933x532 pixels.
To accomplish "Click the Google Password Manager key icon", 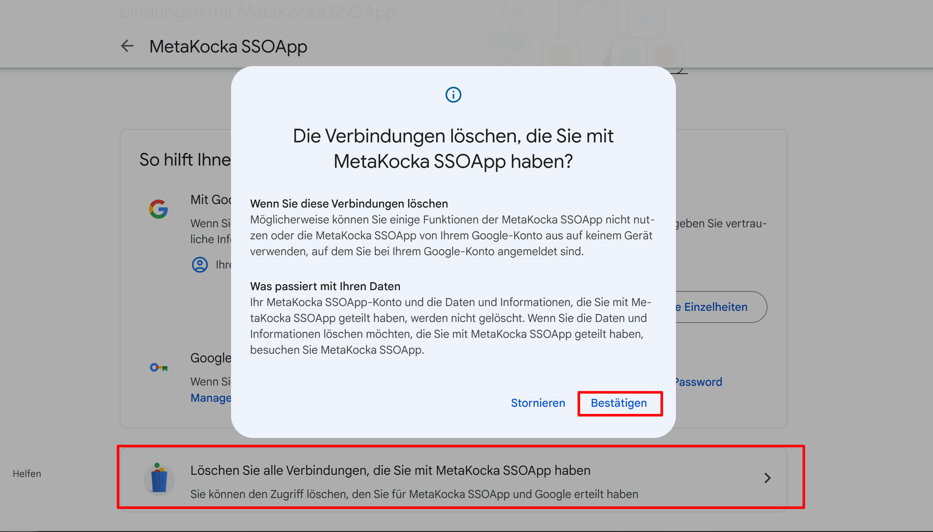I will click(x=159, y=367).
